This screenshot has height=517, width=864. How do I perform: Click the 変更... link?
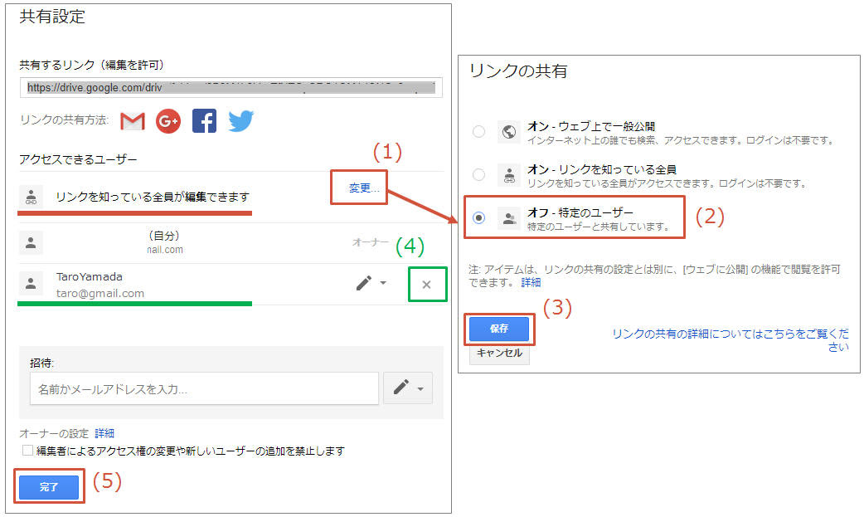click(364, 188)
